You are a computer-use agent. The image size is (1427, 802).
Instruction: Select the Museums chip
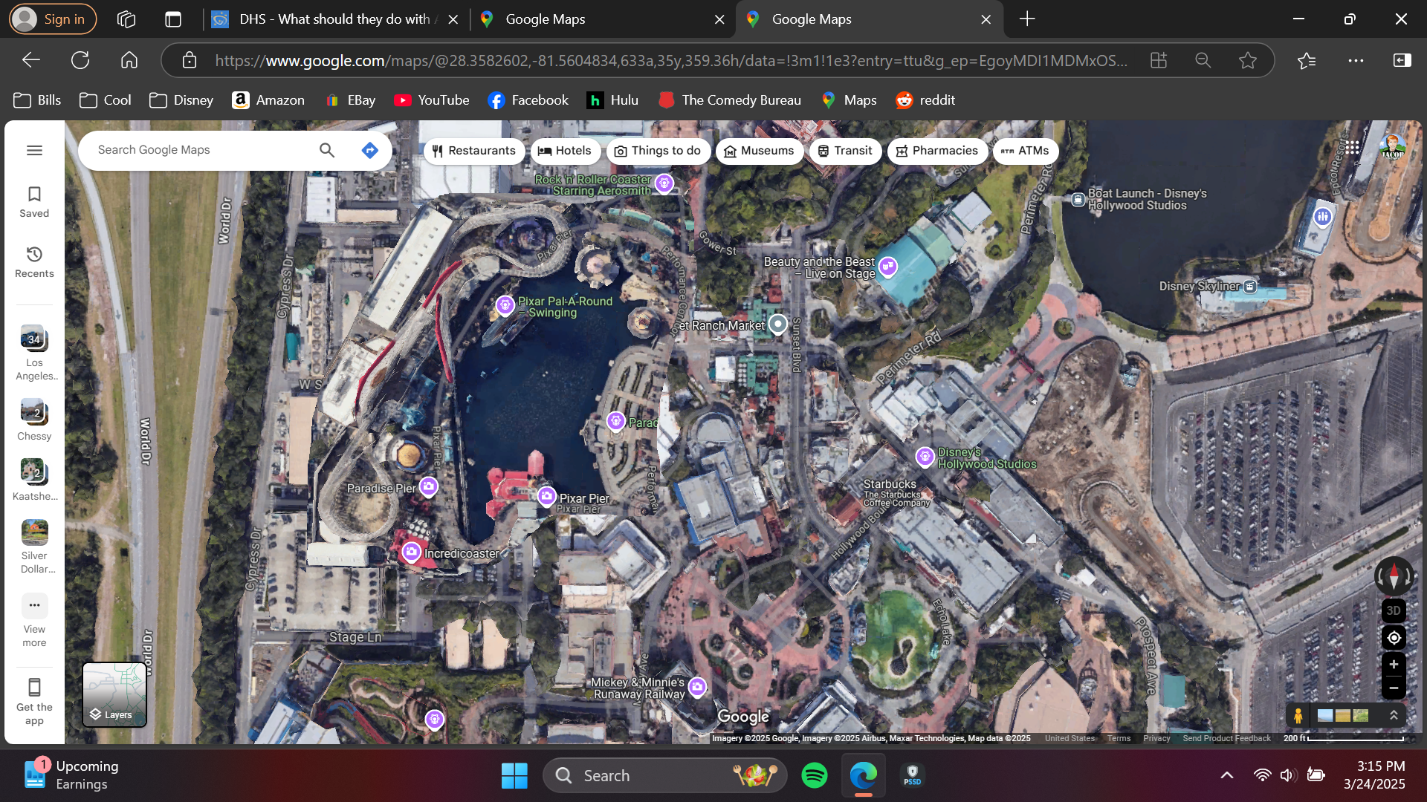click(x=759, y=151)
